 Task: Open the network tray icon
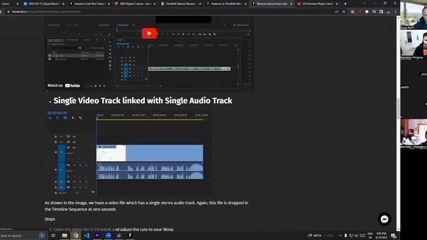[351, 235]
